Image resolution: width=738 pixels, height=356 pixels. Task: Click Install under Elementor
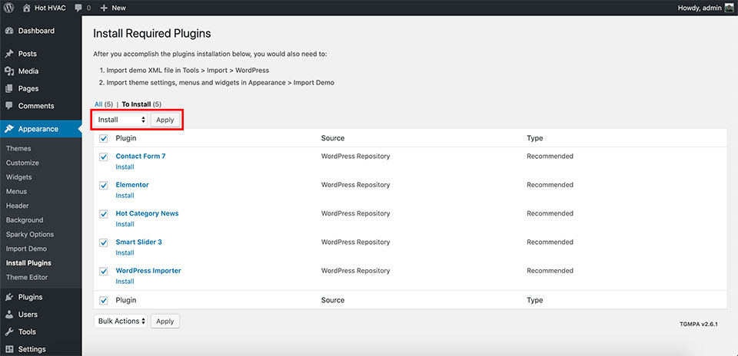point(125,196)
